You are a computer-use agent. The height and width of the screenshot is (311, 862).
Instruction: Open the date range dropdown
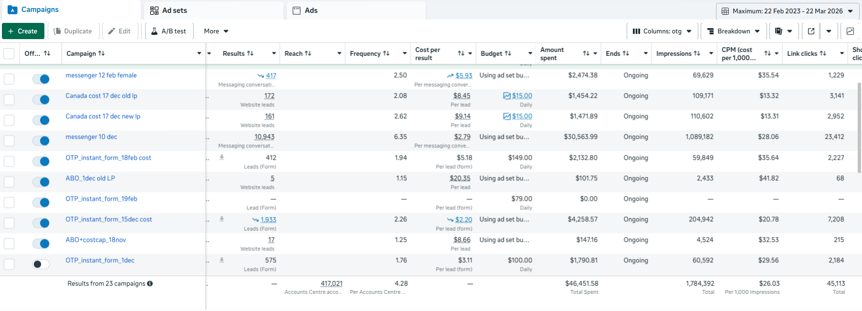pyautogui.click(x=788, y=11)
